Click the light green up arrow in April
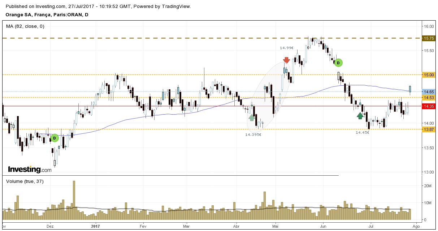 click(252, 117)
